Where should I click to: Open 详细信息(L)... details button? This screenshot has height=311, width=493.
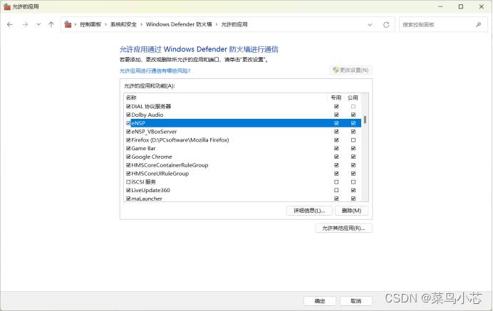point(309,211)
